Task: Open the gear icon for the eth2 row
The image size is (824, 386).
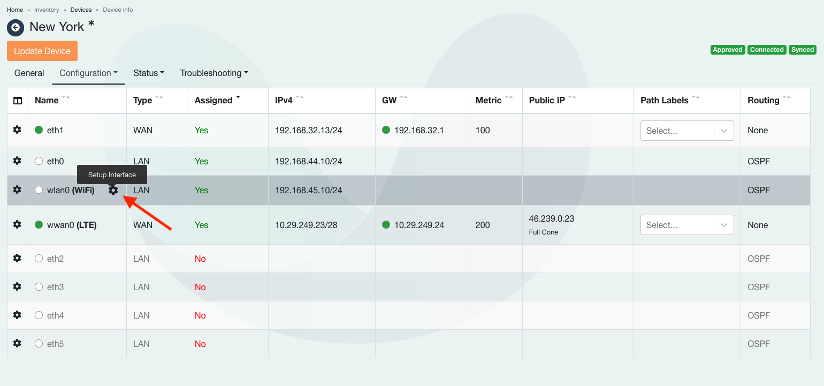Action: coord(17,259)
